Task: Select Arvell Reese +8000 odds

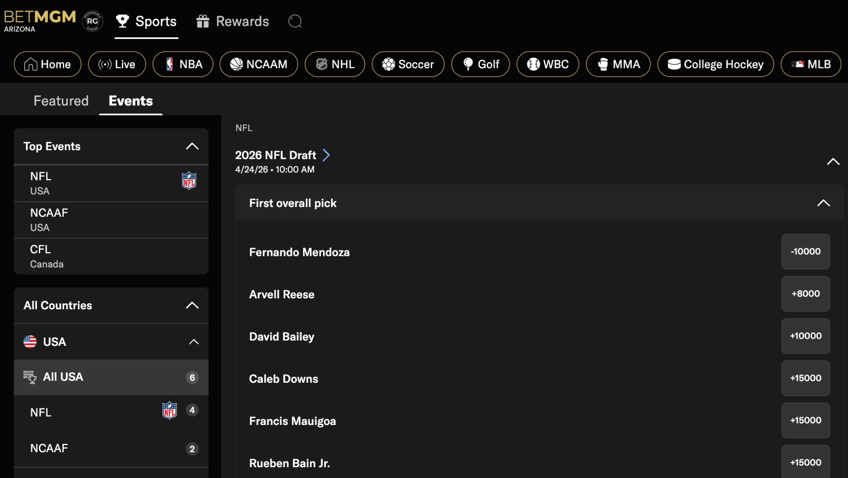Action: coord(805,294)
